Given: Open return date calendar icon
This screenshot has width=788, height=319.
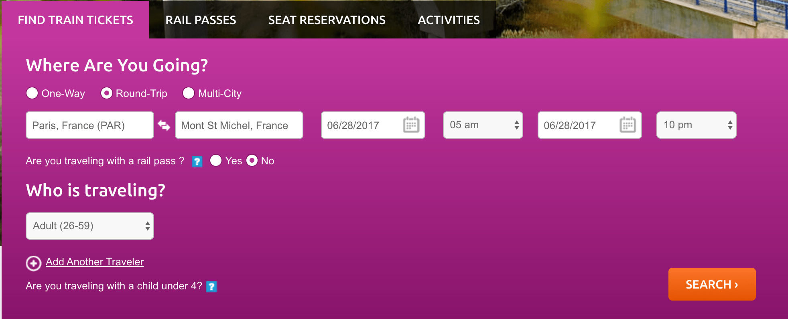Looking at the screenshot, I should pos(628,125).
